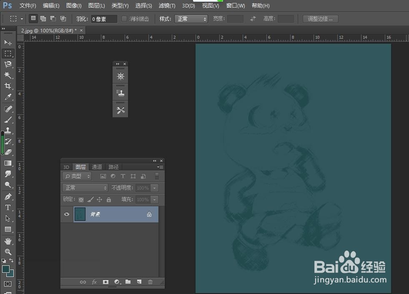The image size is (409, 294).
Task: Select the Hand tool
Action: (x=8, y=241)
